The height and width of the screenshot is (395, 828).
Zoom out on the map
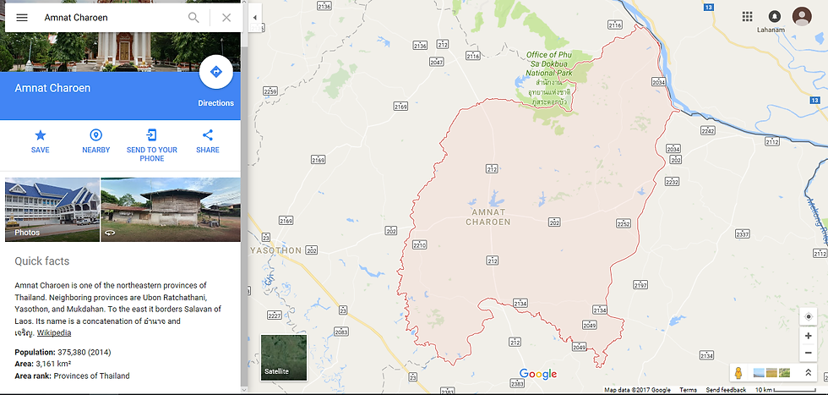(x=808, y=353)
